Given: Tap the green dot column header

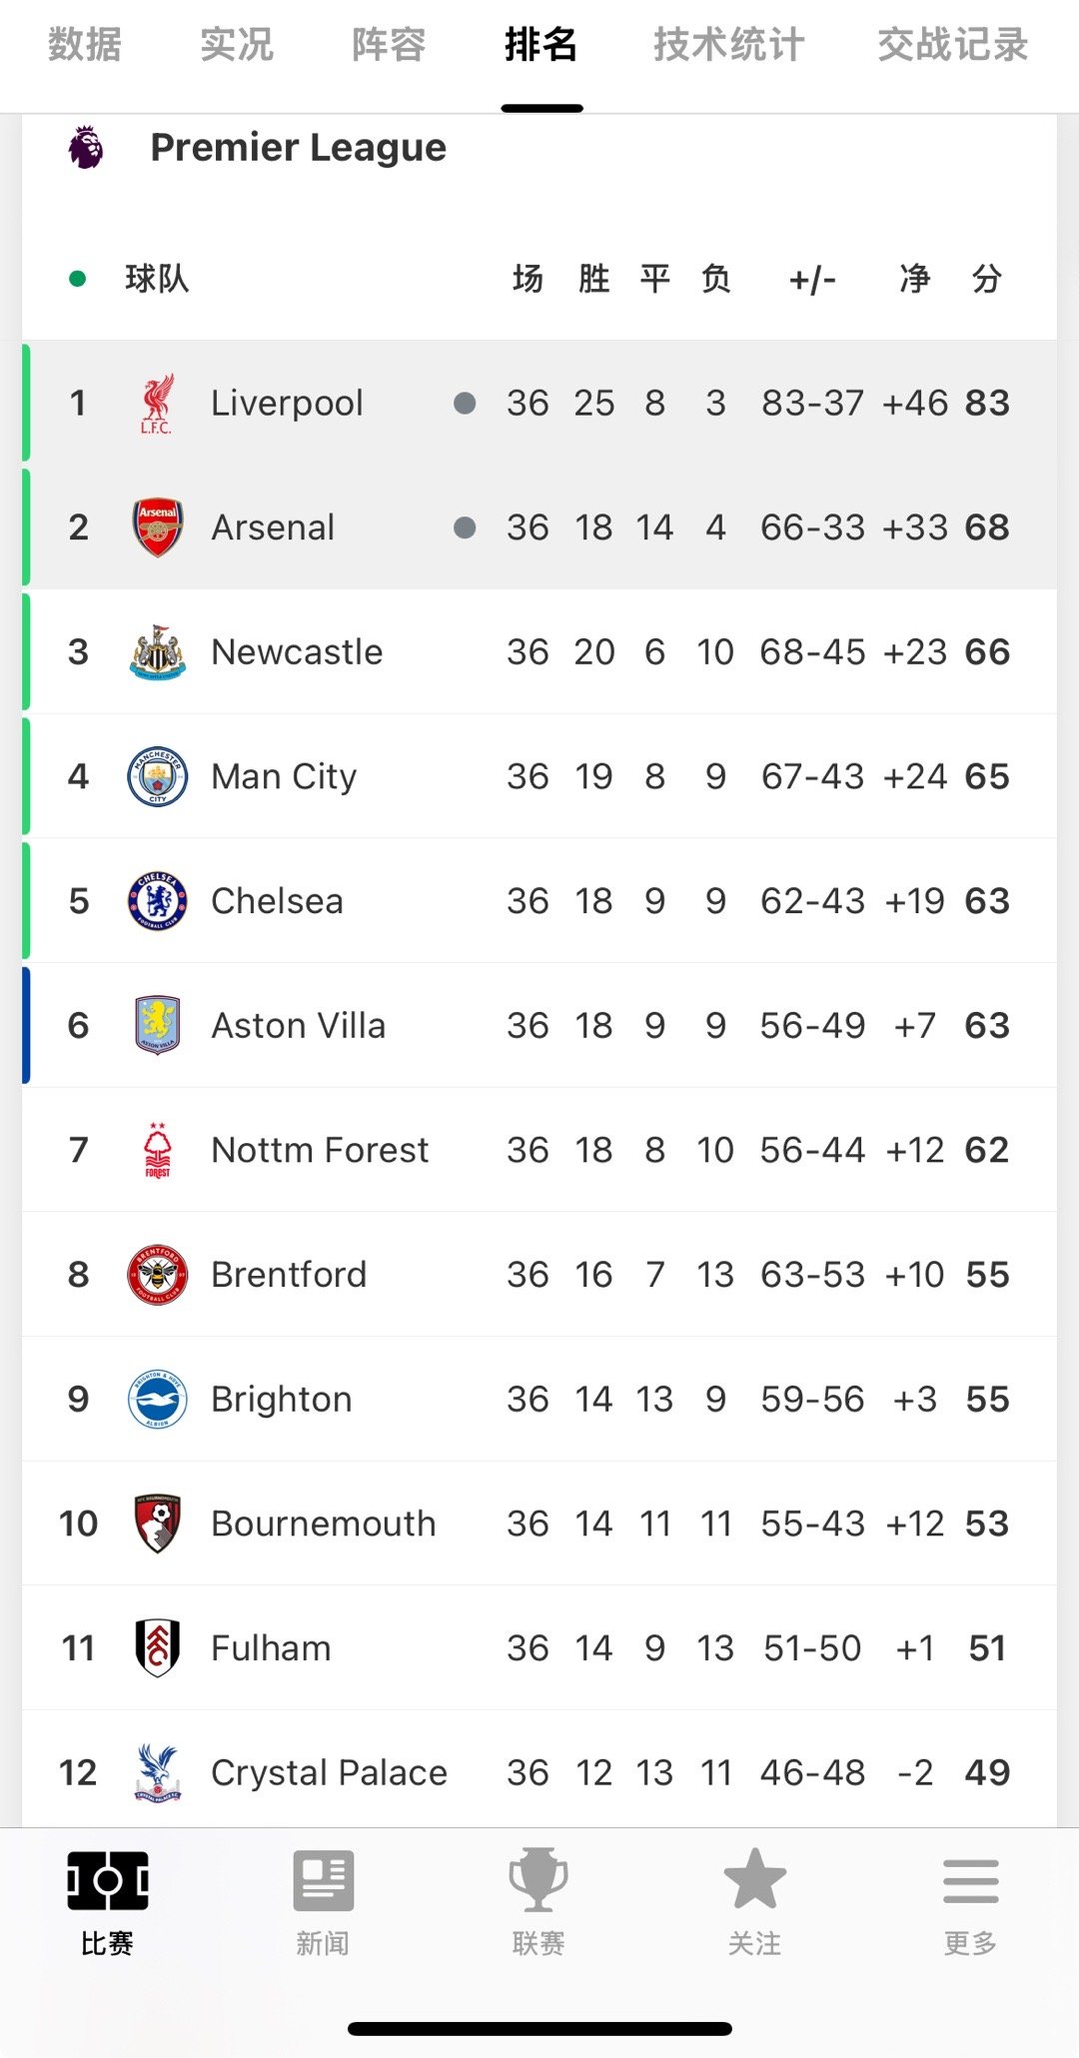Looking at the screenshot, I should coord(77,279).
